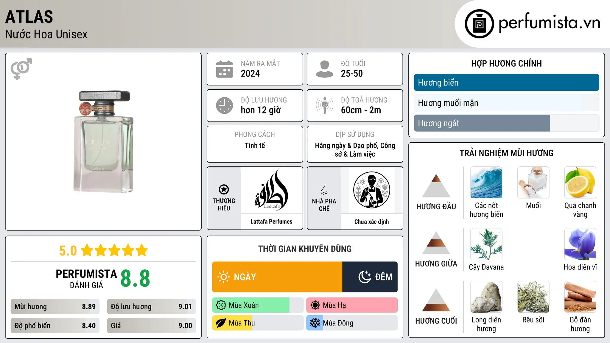Select the Hoa diên vĩ iris image
The width and height of the screenshot is (610, 343).
click(580, 244)
